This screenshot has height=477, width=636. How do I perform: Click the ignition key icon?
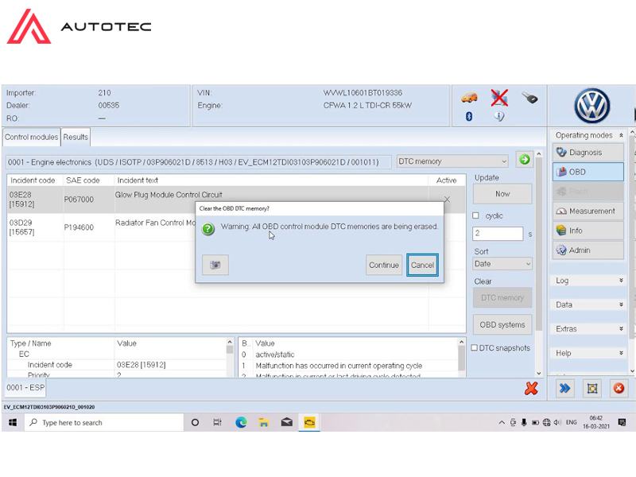pos(529,98)
